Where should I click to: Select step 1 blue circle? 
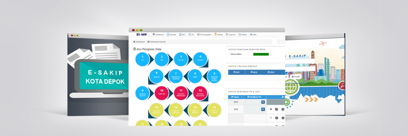click(x=142, y=58)
